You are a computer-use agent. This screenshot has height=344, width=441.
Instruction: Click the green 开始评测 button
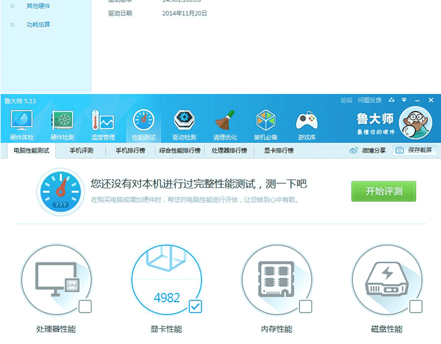coord(383,191)
